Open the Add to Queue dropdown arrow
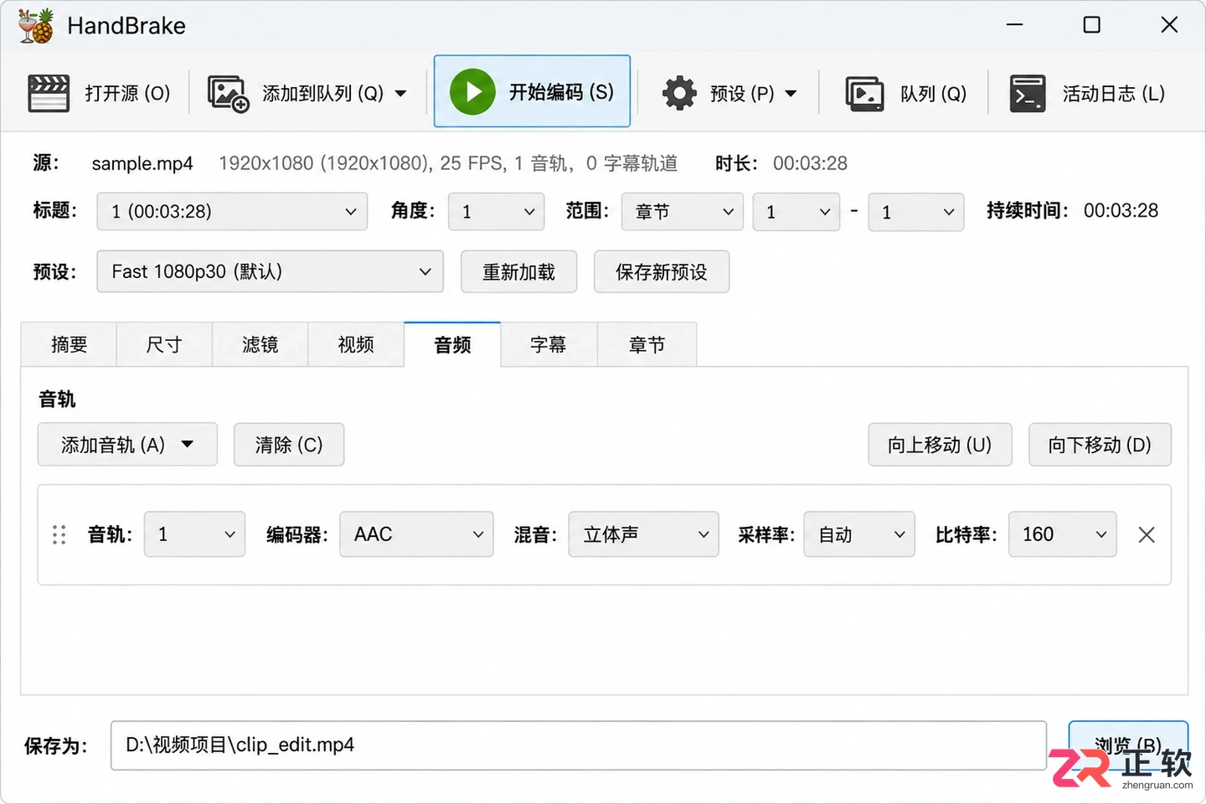The width and height of the screenshot is (1206, 804). [400, 93]
